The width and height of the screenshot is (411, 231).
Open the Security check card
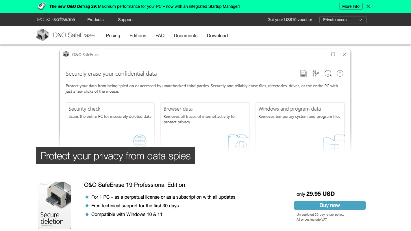(110, 127)
